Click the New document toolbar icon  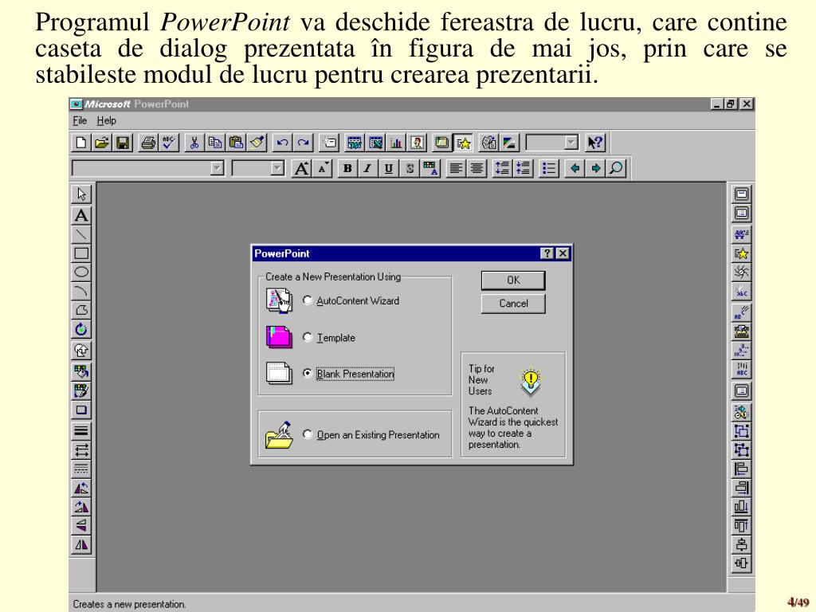[x=81, y=143]
